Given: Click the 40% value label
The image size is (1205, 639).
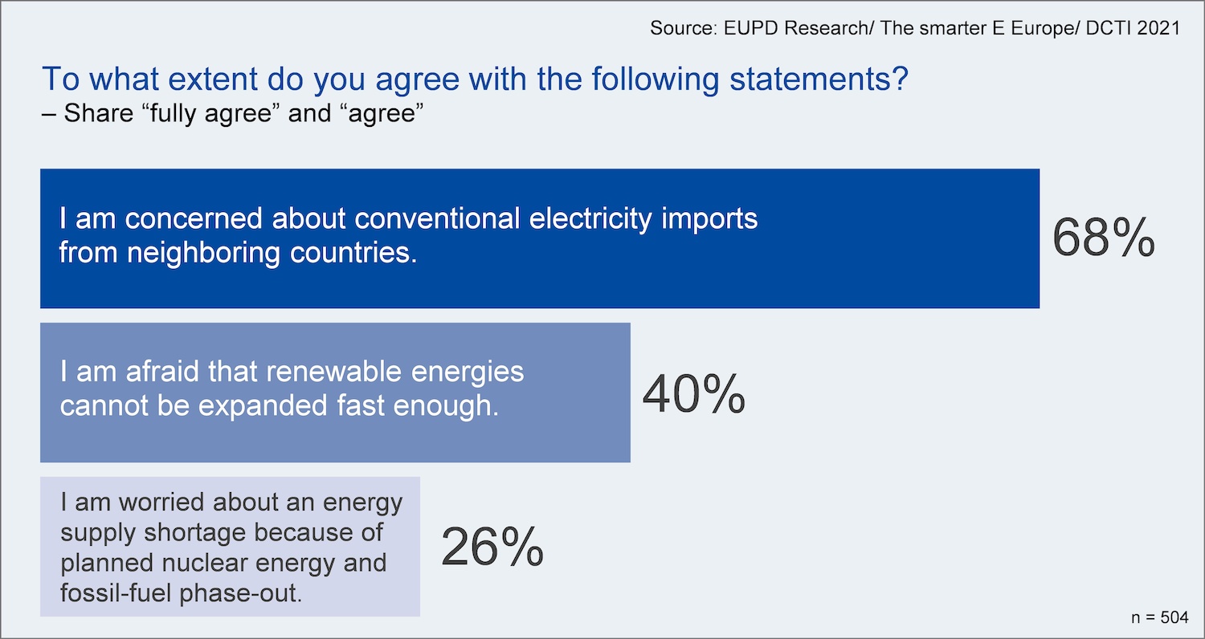Looking at the screenshot, I should pyautogui.click(x=693, y=393).
